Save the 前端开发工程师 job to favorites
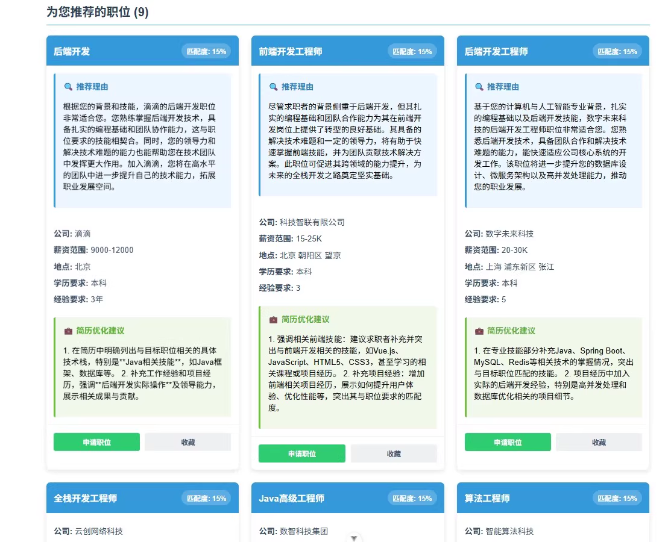 (x=394, y=453)
